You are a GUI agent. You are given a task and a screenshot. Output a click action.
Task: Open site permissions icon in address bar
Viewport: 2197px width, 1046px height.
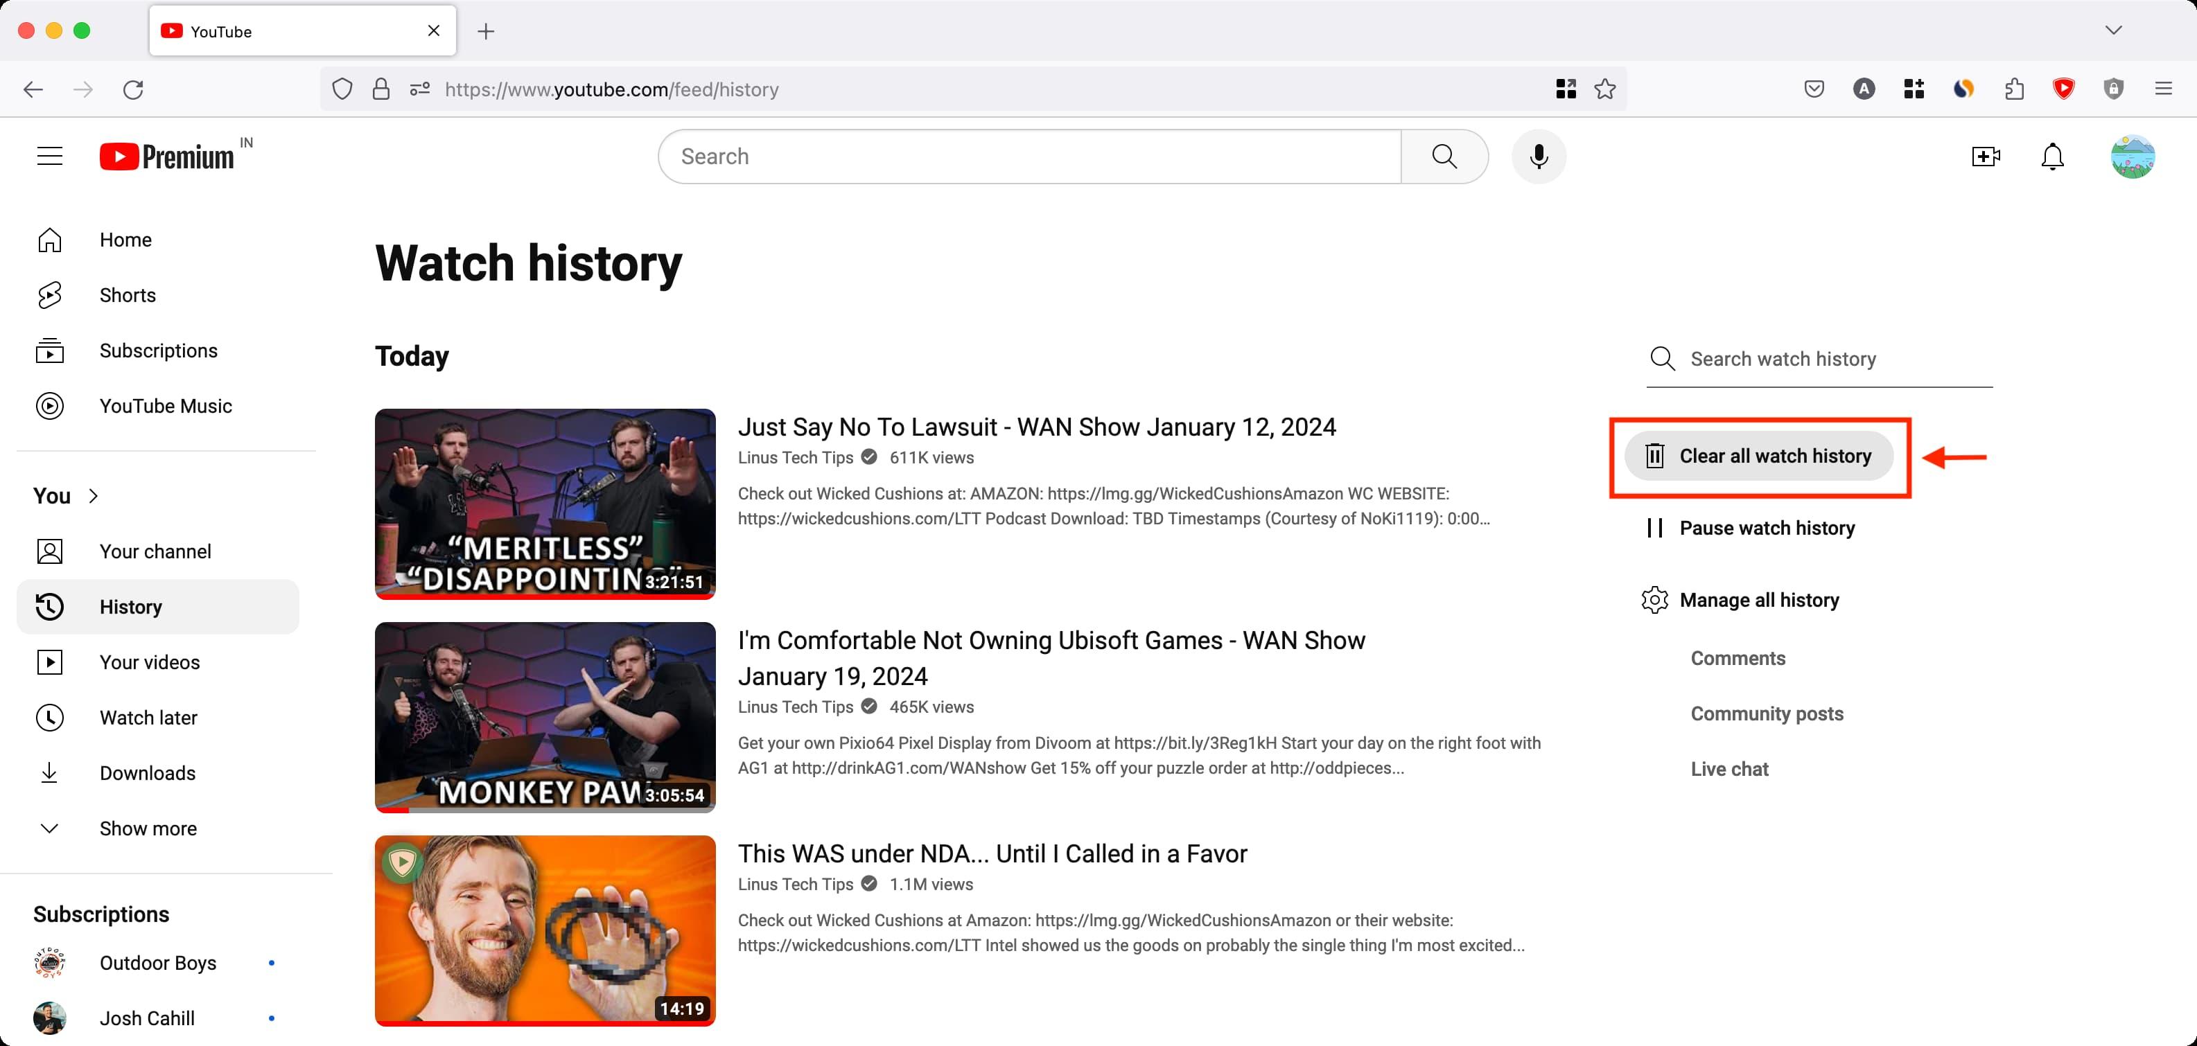tap(419, 89)
